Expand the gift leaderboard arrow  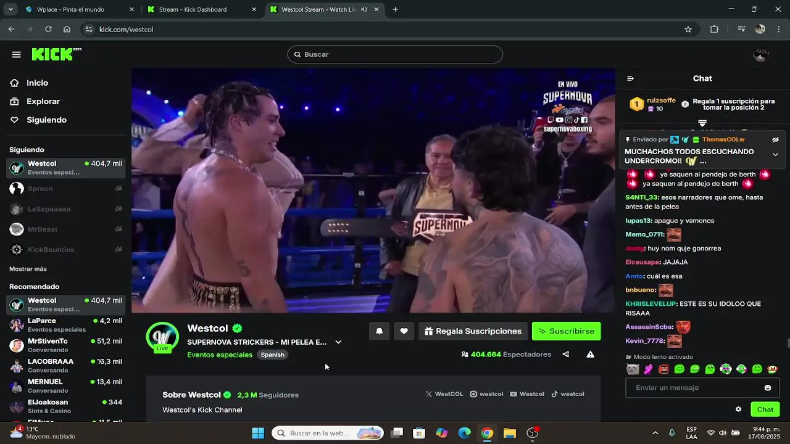click(x=702, y=123)
